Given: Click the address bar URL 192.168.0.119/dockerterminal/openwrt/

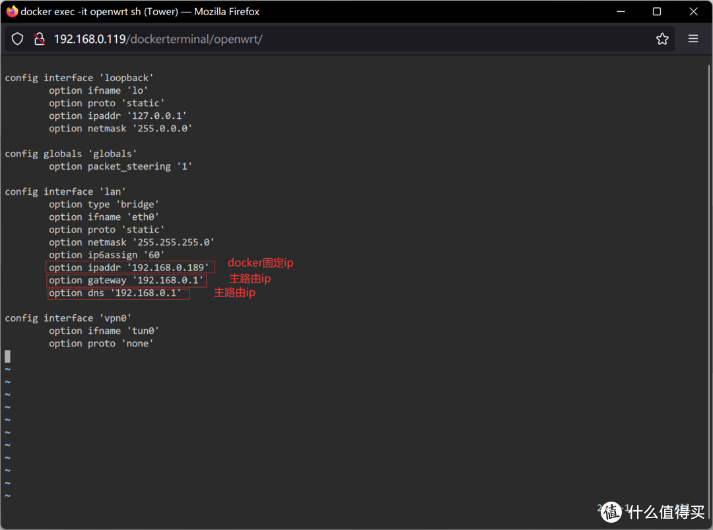Looking at the screenshot, I should pyautogui.click(x=158, y=39).
